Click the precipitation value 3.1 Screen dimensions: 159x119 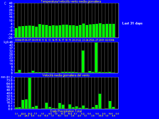click(x=16, y=114)
